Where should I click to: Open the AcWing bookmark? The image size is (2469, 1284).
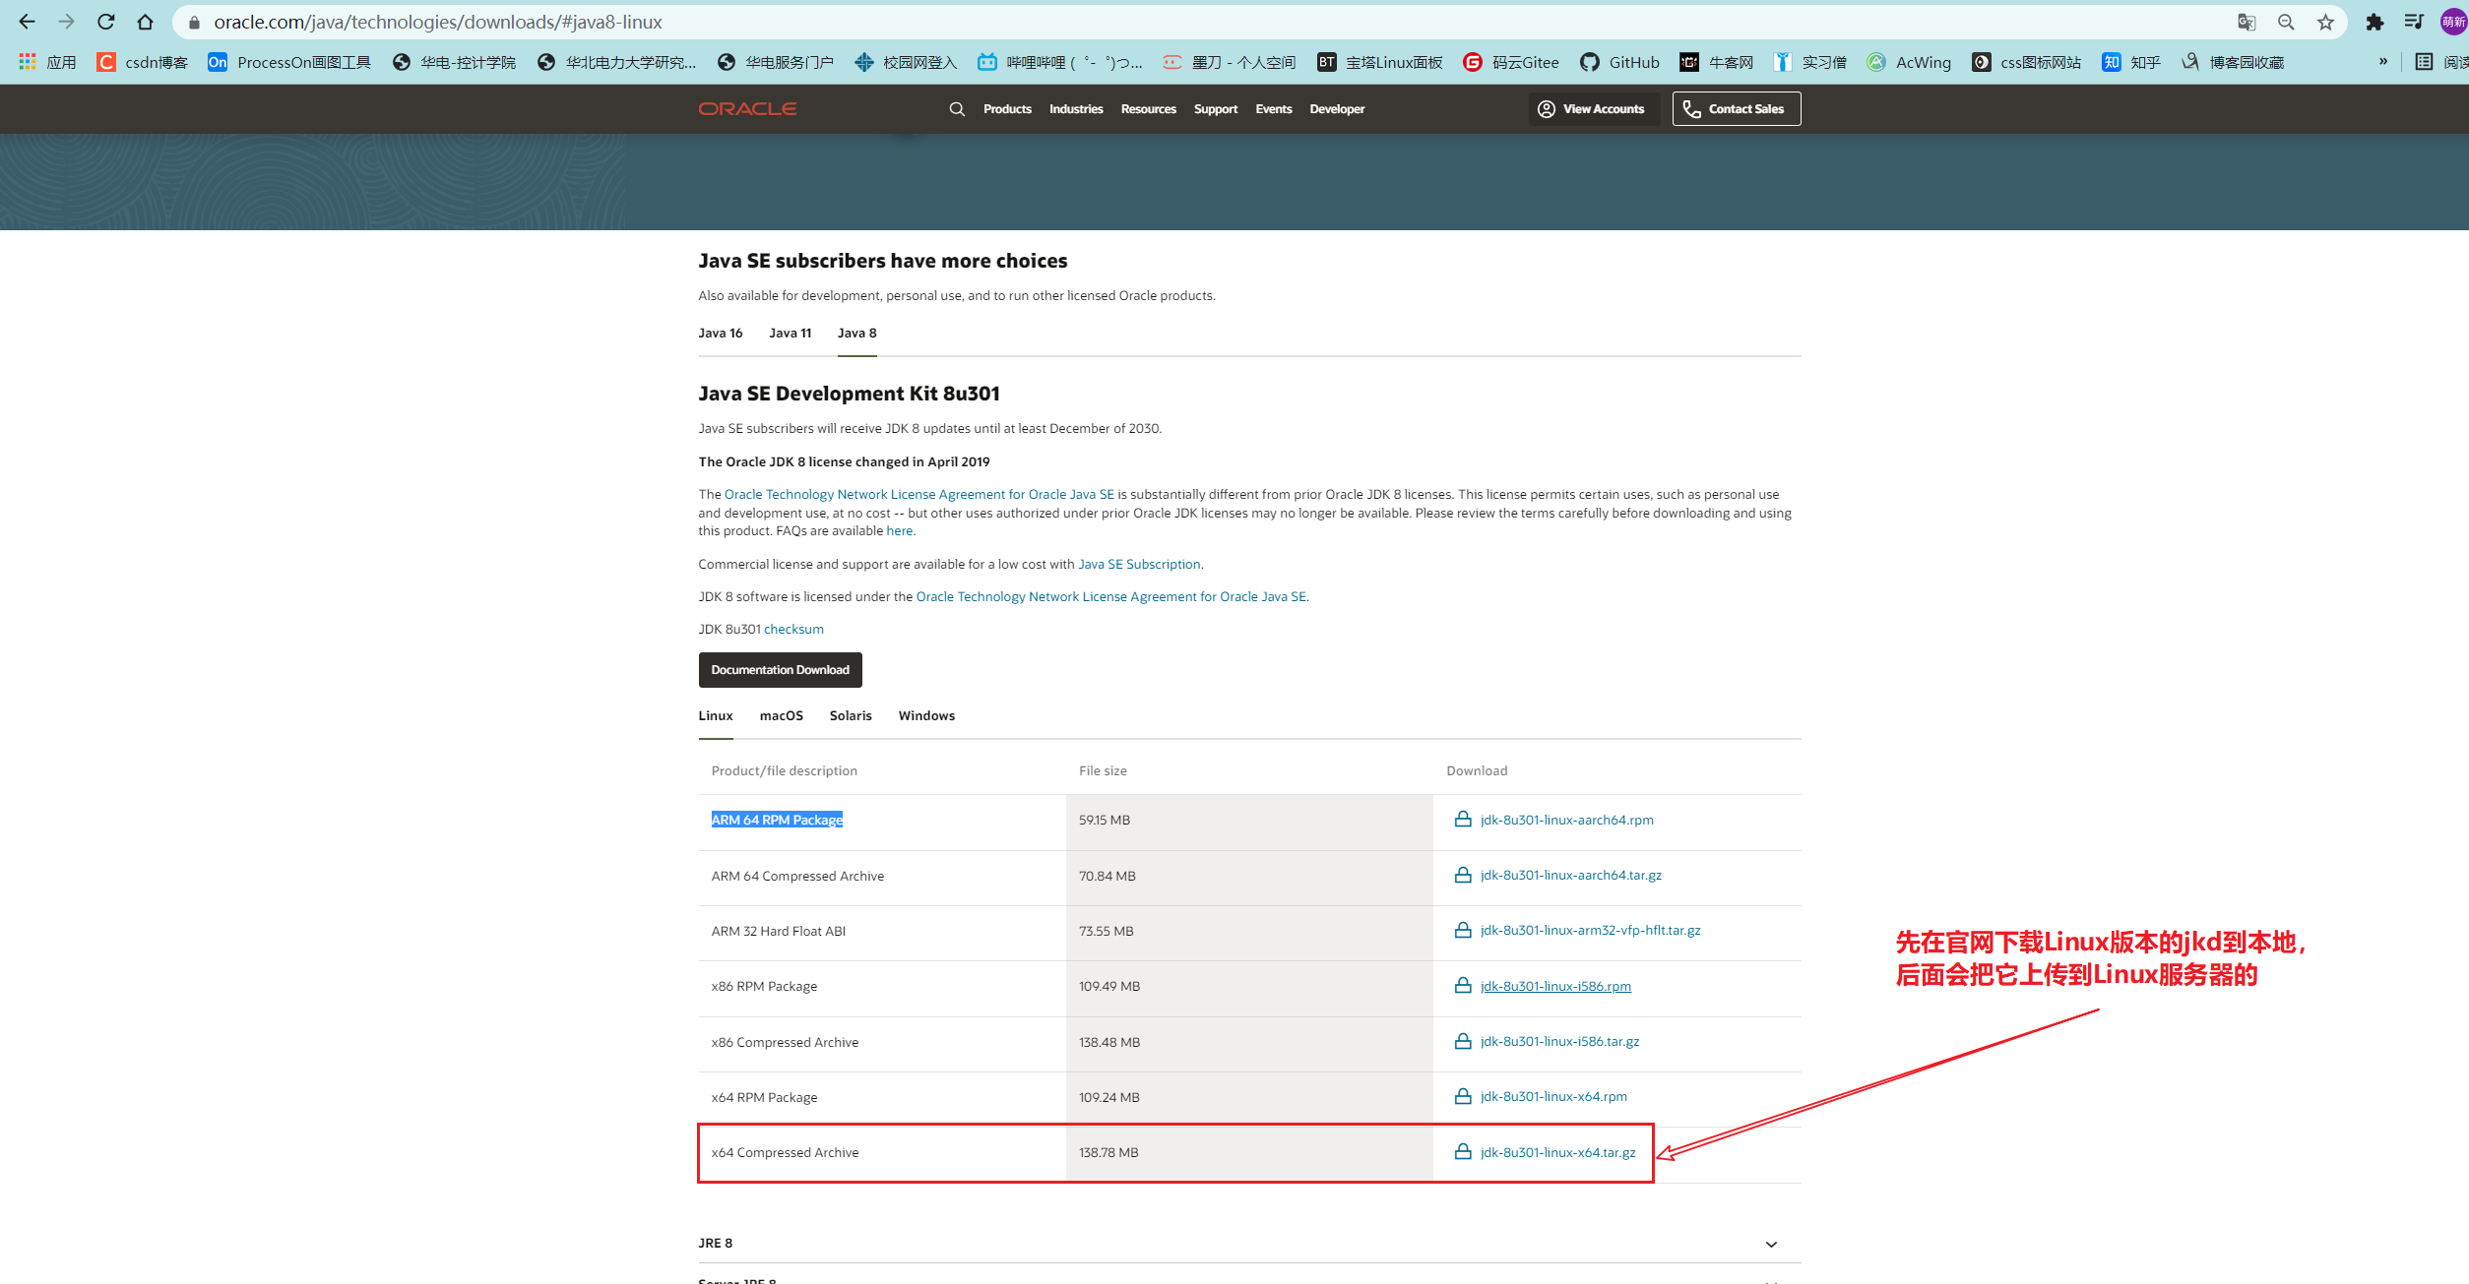[x=1909, y=62]
